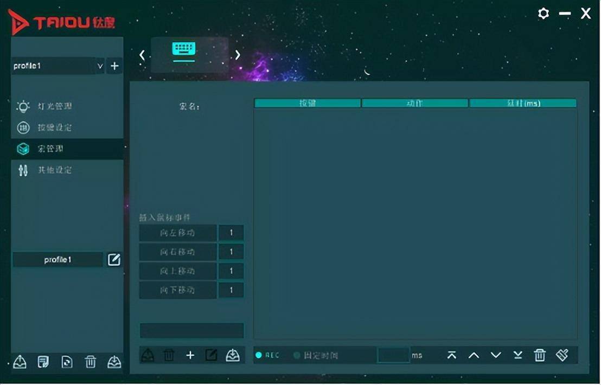This screenshot has width=601, height=385.
Task: Delete profile using sidebar trash icon
Action: coord(91,361)
